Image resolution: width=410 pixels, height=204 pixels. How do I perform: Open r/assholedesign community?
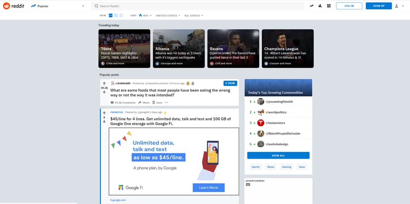pos(277,144)
